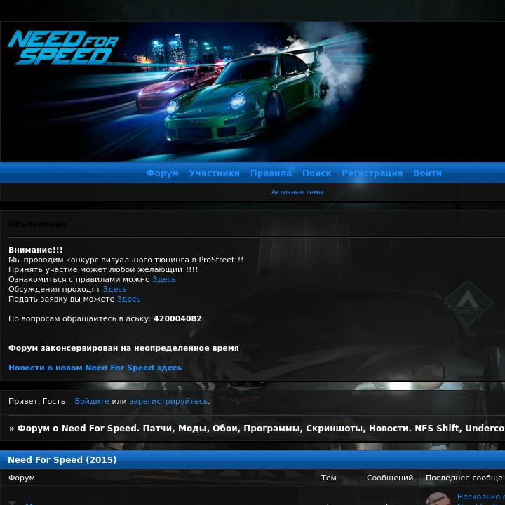Click the ICQ number 420004082
The width and height of the screenshot is (505, 505).
pos(177,318)
